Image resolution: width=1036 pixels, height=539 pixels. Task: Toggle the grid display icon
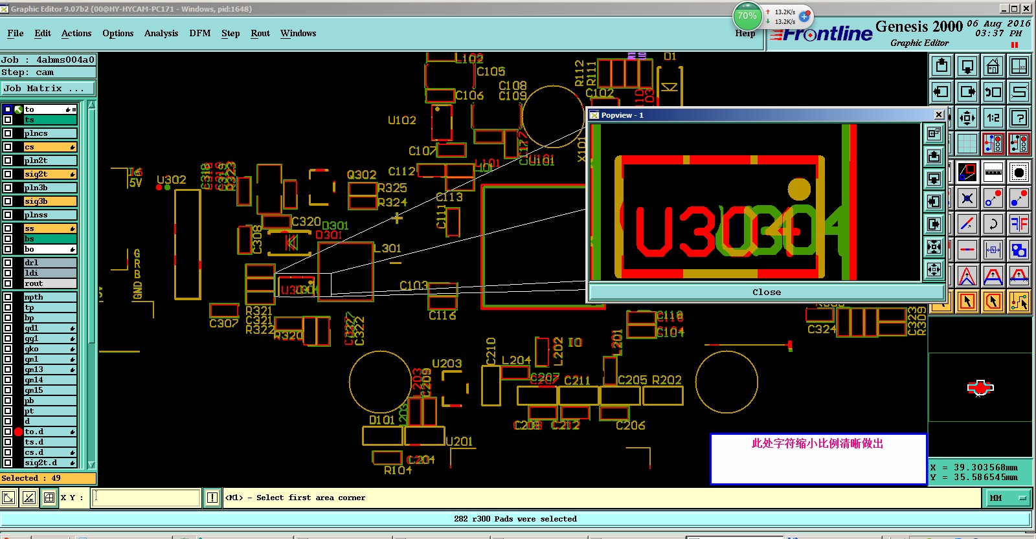pos(967,144)
